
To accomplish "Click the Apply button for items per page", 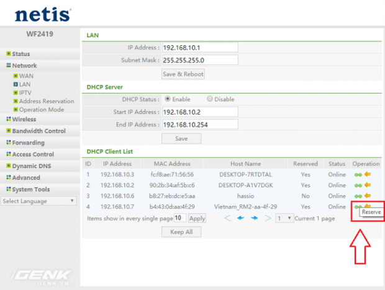I will tap(197, 218).
